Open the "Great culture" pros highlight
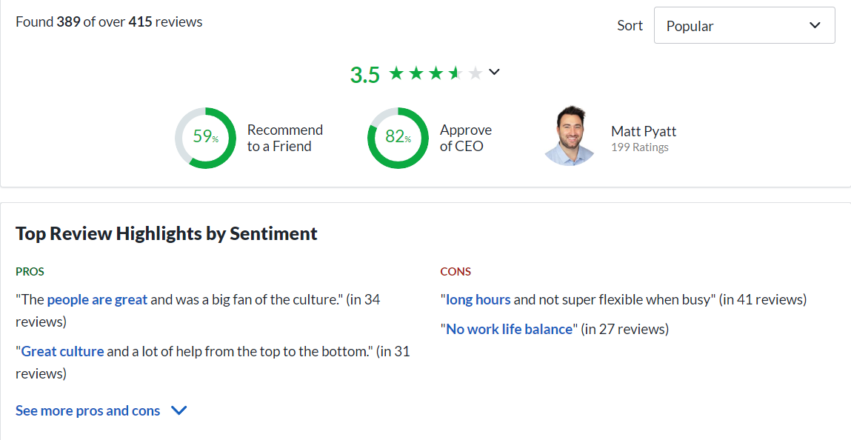This screenshot has width=851, height=440. pyautogui.click(x=62, y=351)
